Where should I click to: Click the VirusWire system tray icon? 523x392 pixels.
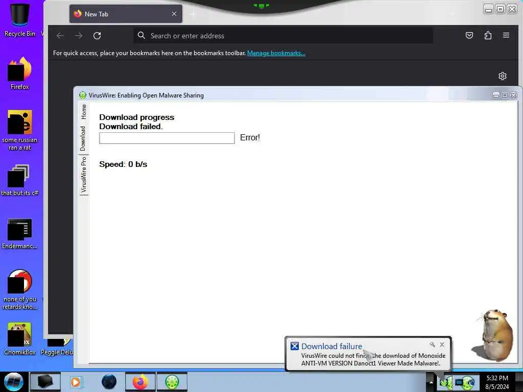[446, 383]
